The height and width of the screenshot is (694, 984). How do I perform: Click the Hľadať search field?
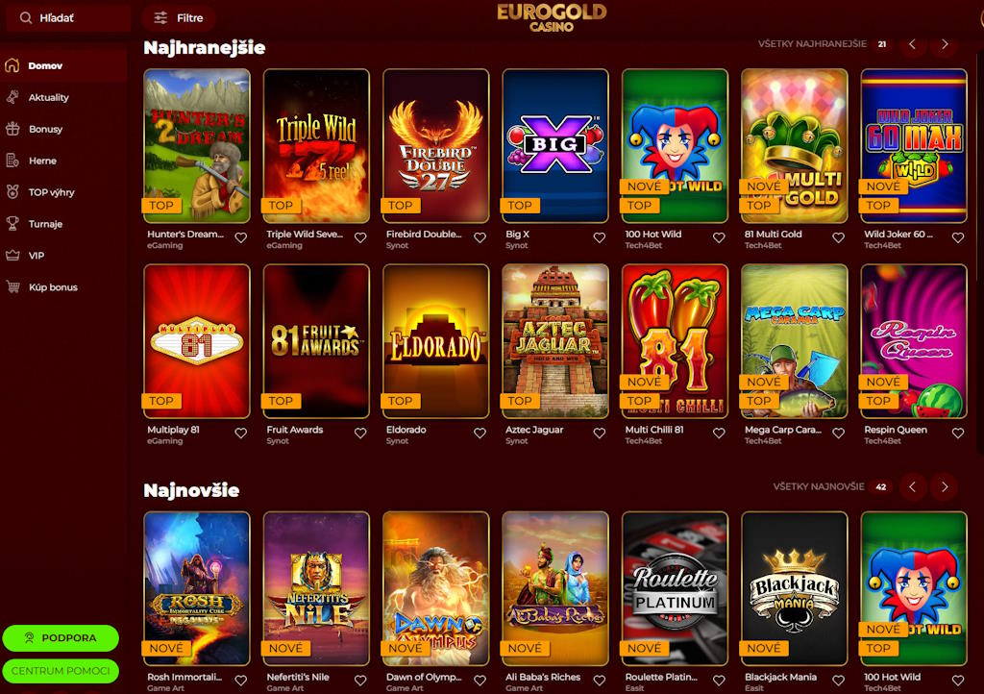point(68,18)
